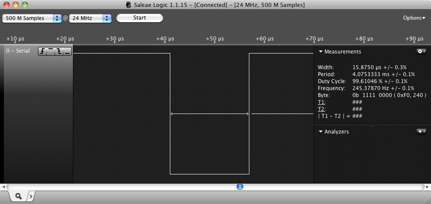Image resolution: width=431 pixels, height=204 pixels.
Task: Click the +10 µs time marker
Action: pos(15,39)
